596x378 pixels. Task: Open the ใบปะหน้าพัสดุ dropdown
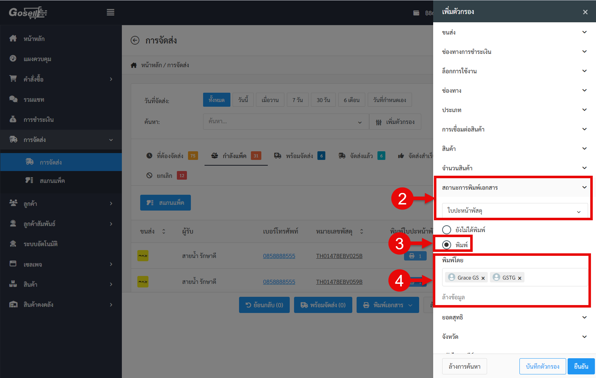514,211
